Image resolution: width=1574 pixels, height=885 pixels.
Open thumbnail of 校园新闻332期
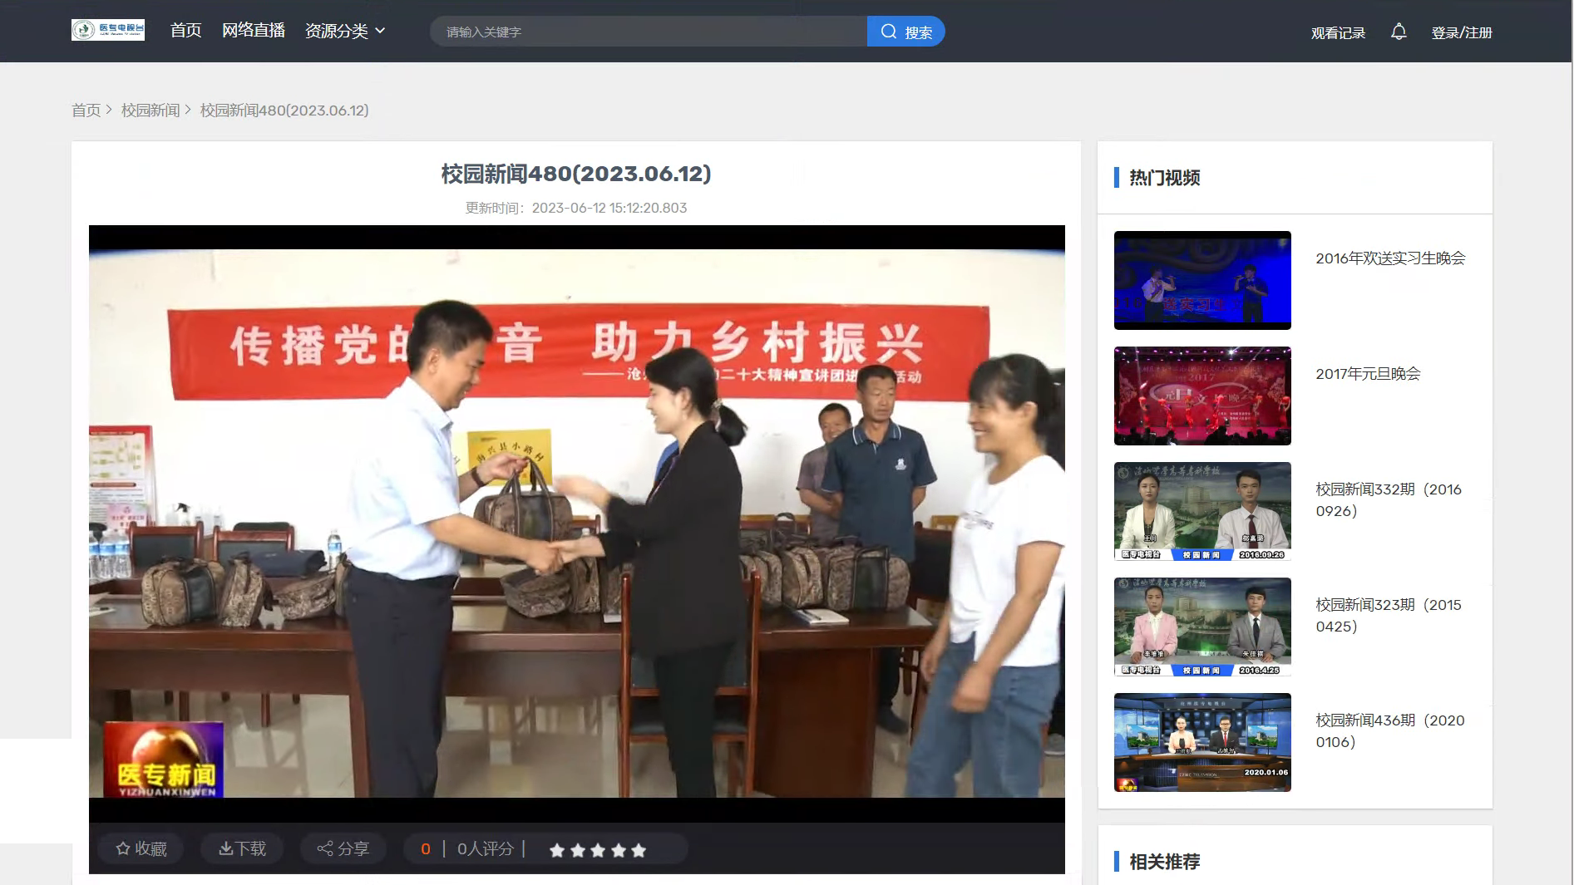click(x=1202, y=511)
